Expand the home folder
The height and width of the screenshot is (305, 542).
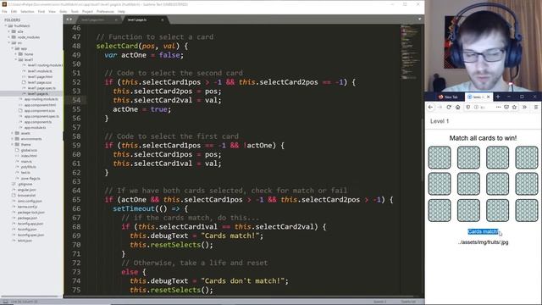coord(16,54)
